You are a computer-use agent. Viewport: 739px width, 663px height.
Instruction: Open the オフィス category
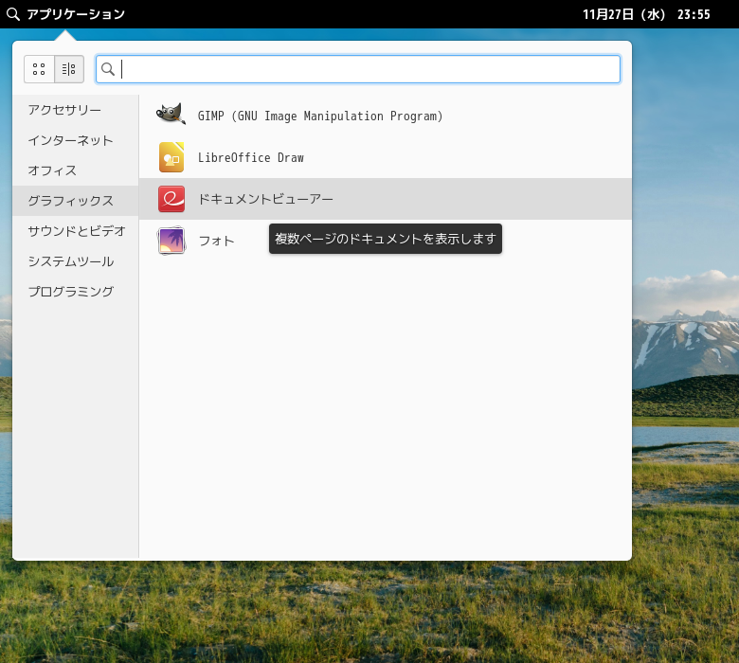coord(52,170)
